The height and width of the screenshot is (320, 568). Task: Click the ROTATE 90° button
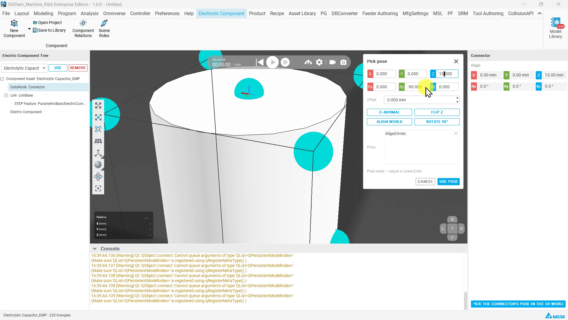[437, 122]
